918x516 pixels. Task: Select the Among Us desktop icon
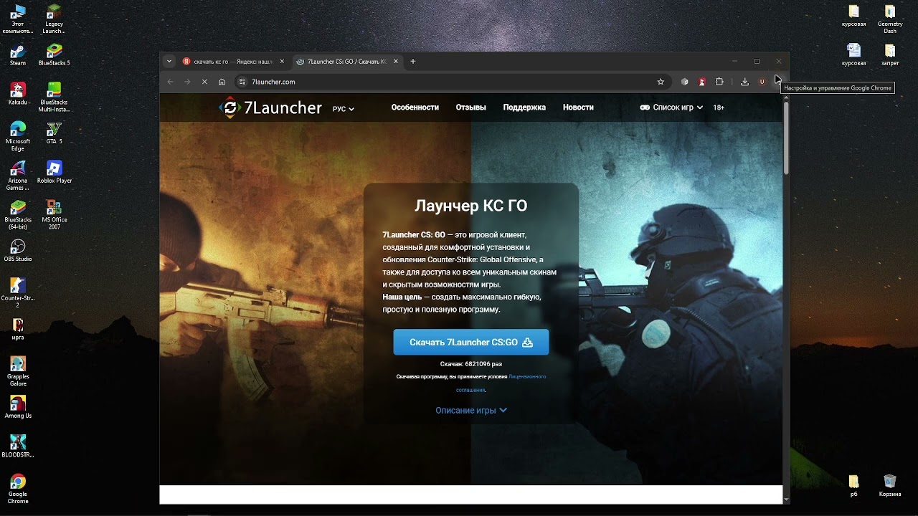click(18, 407)
